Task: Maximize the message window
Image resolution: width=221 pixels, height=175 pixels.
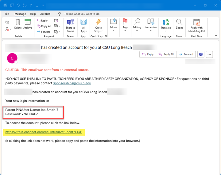Action: click(x=205, y=5)
